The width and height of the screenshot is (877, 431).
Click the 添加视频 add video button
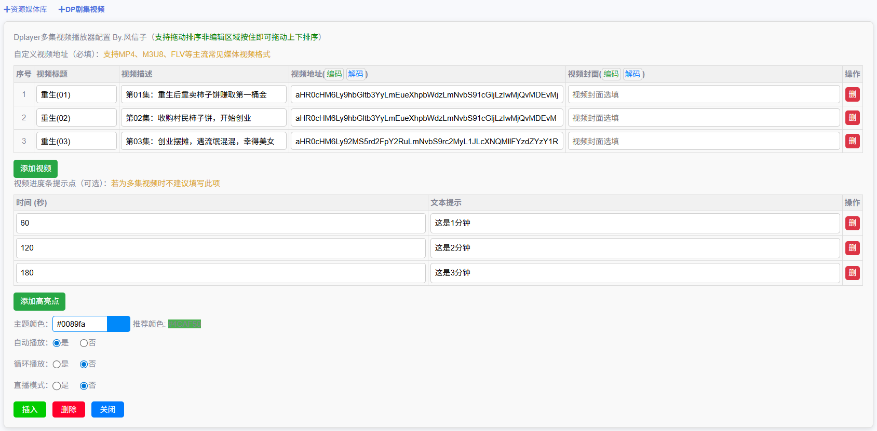(35, 169)
